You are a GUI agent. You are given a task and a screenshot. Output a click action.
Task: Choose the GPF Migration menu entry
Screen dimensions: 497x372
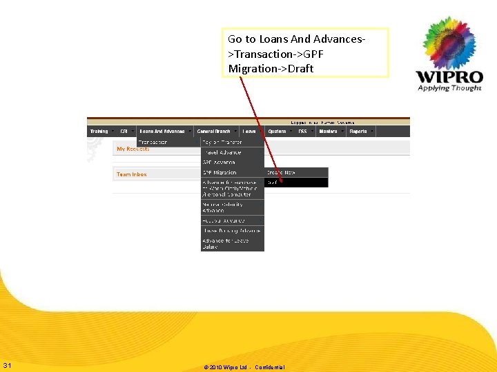tap(233, 172)
